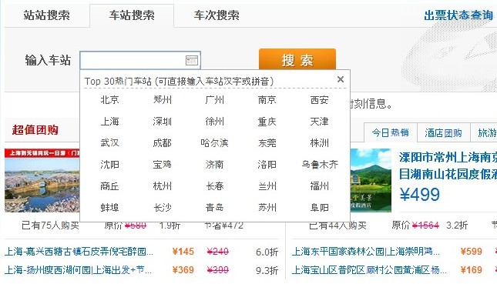Open the mountain resort deal thumbnail

click(371, 180)
